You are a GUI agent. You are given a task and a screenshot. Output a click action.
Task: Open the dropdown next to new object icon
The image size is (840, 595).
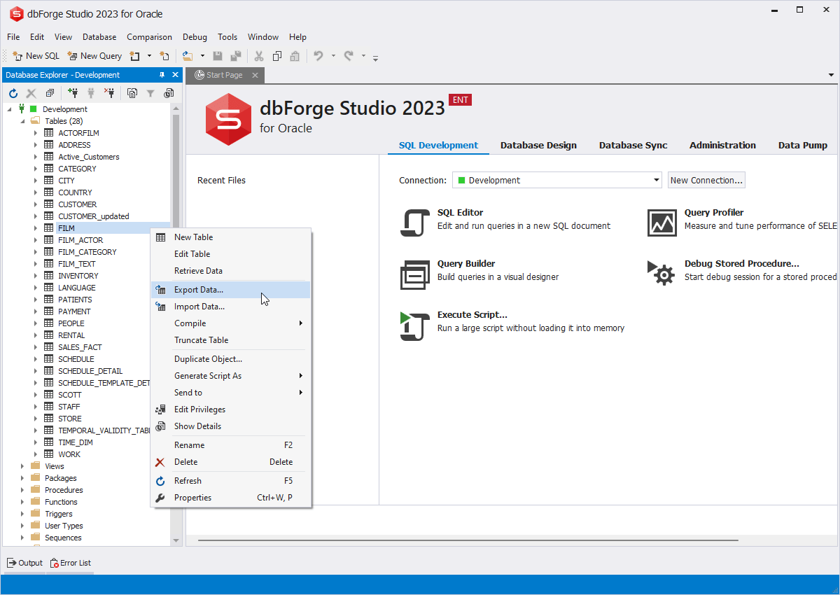149,56
